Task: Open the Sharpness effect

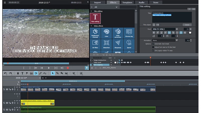Action: click(118, 44)
